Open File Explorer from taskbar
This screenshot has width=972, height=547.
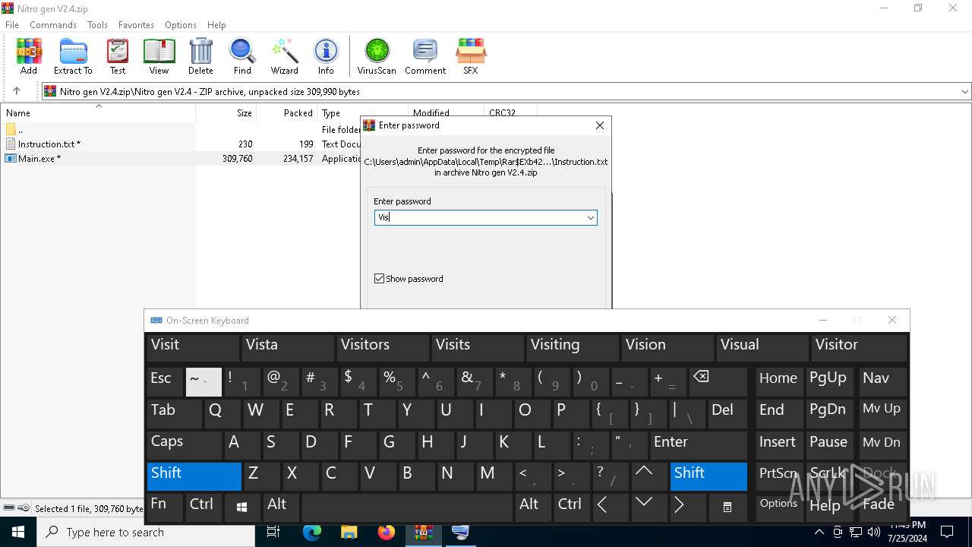(349, 532)
